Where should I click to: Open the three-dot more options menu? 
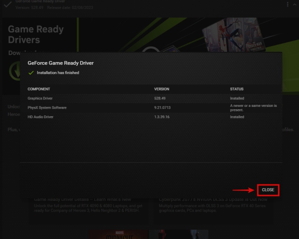point(288,4)
